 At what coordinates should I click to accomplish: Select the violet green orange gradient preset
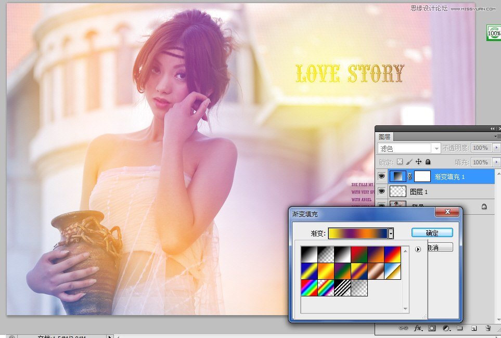(x=342, y=271)
